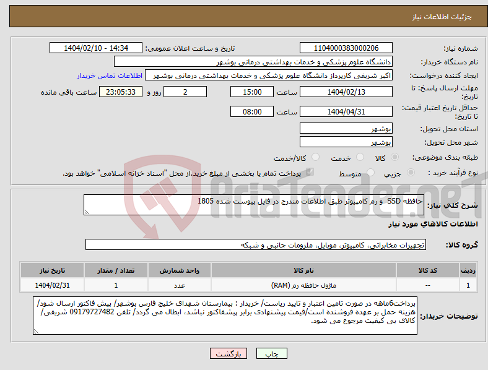Click the delivery province field بوشهر
The width and height of the screenshot is (488, 370).
[x=346, y=128]
